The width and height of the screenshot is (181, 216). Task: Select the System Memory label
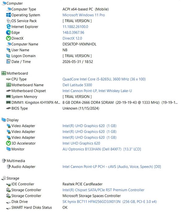coord(24,97)
